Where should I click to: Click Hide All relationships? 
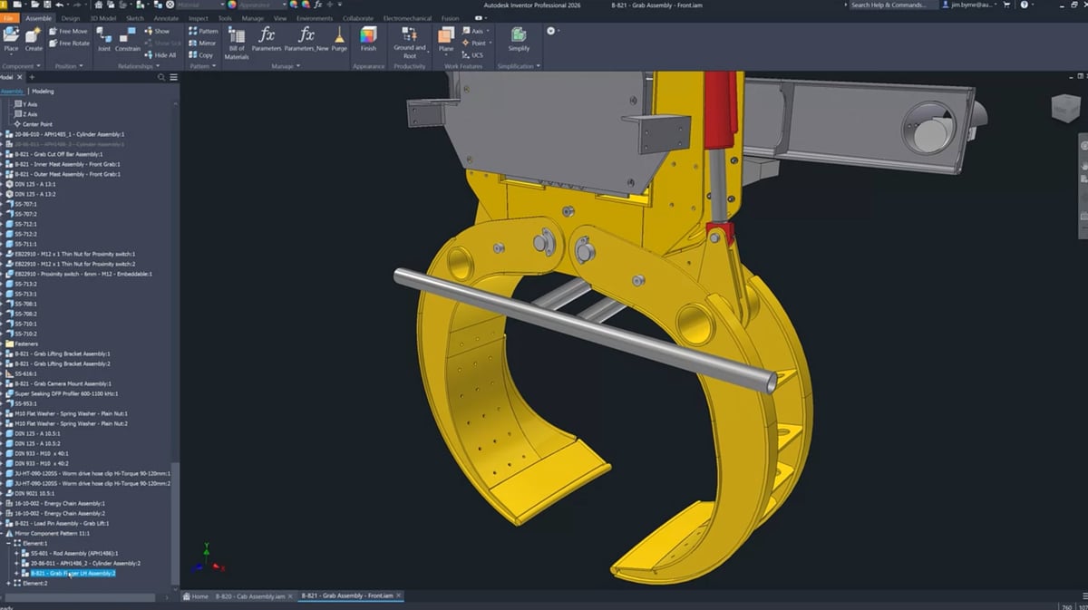160,55
